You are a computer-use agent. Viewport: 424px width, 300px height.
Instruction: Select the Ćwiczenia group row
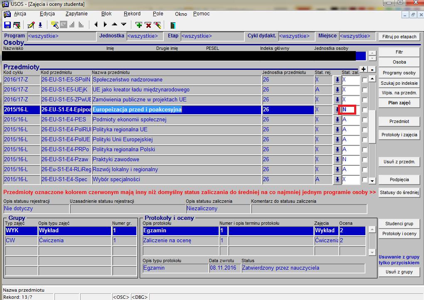point(71,241)
